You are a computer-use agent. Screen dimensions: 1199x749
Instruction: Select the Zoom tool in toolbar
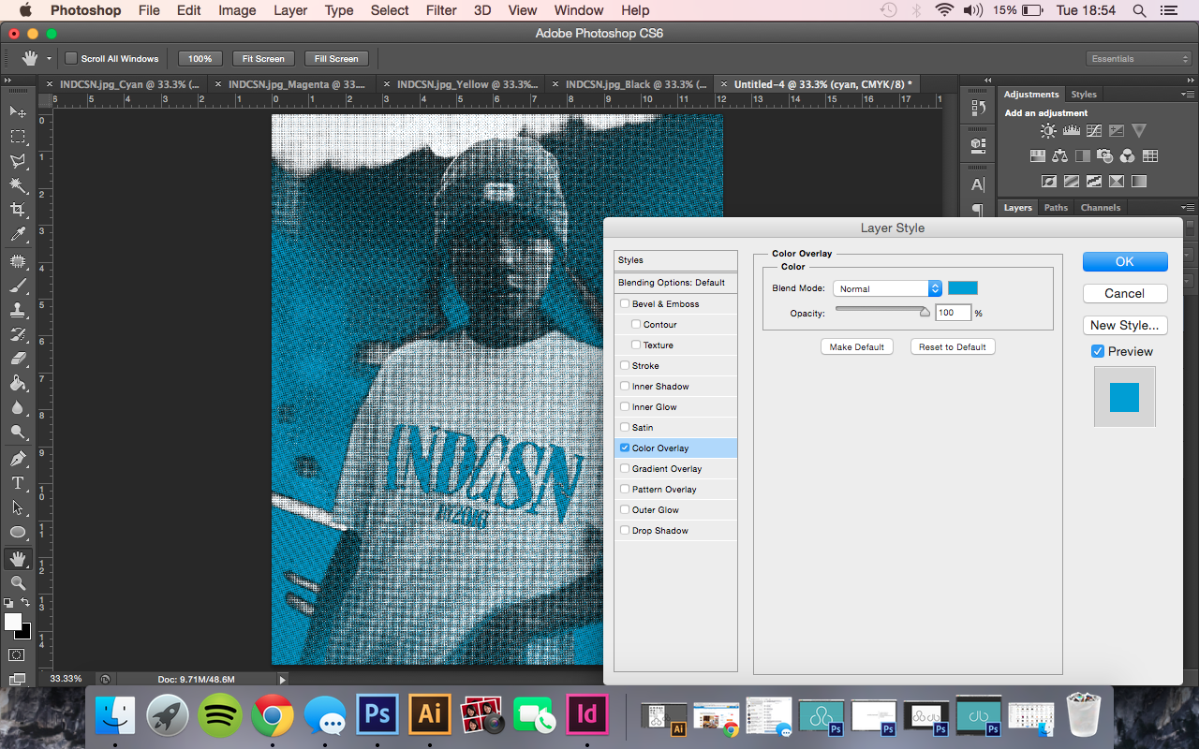(x=18, y=583)
